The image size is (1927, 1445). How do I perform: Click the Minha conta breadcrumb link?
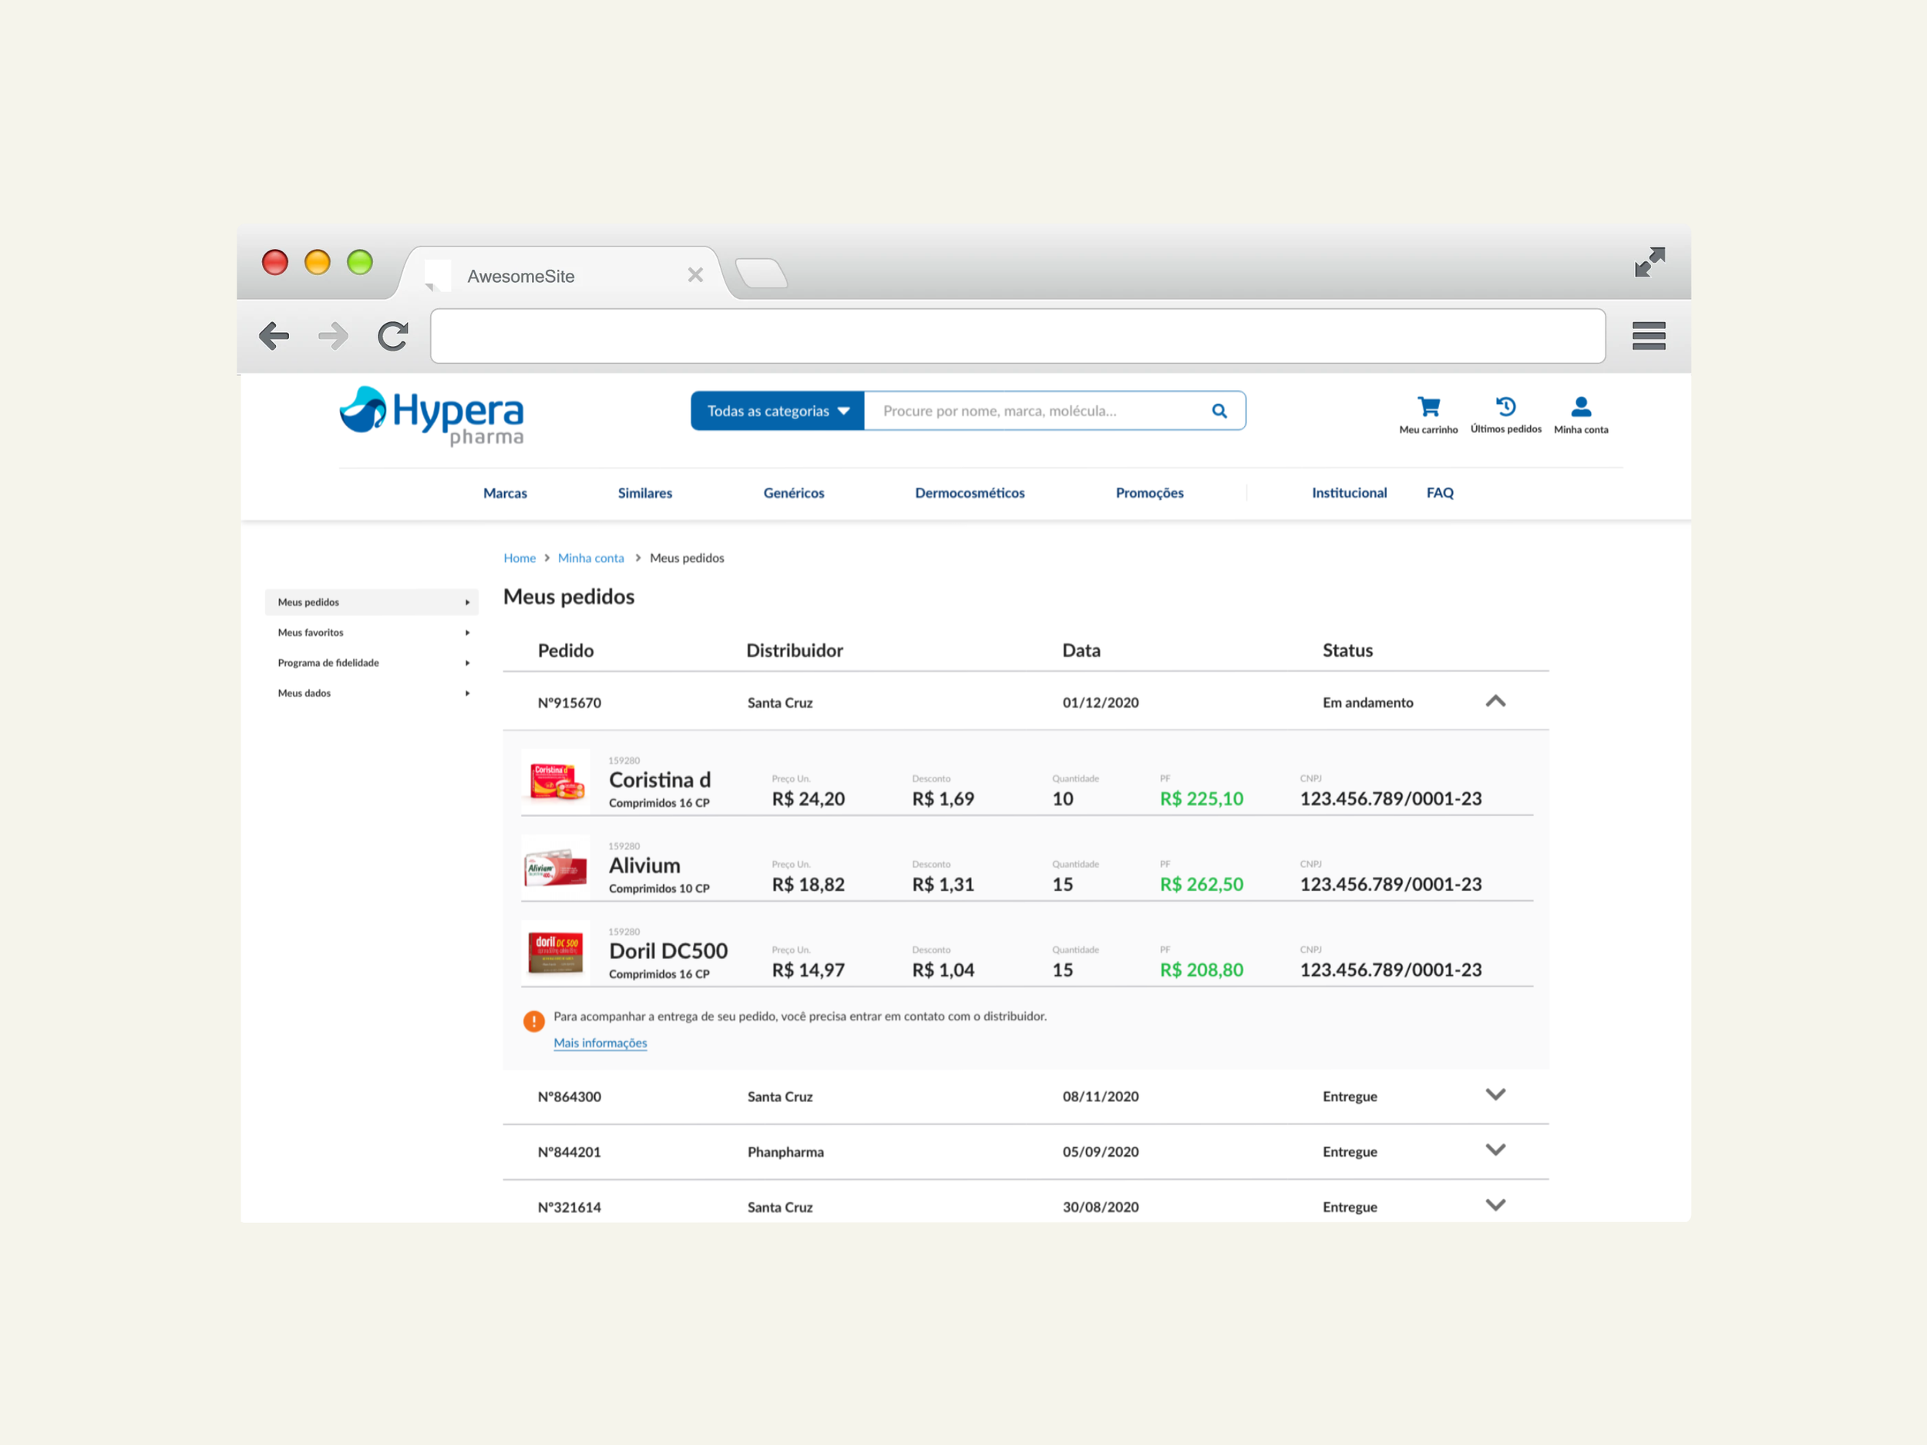click(590, 558)
